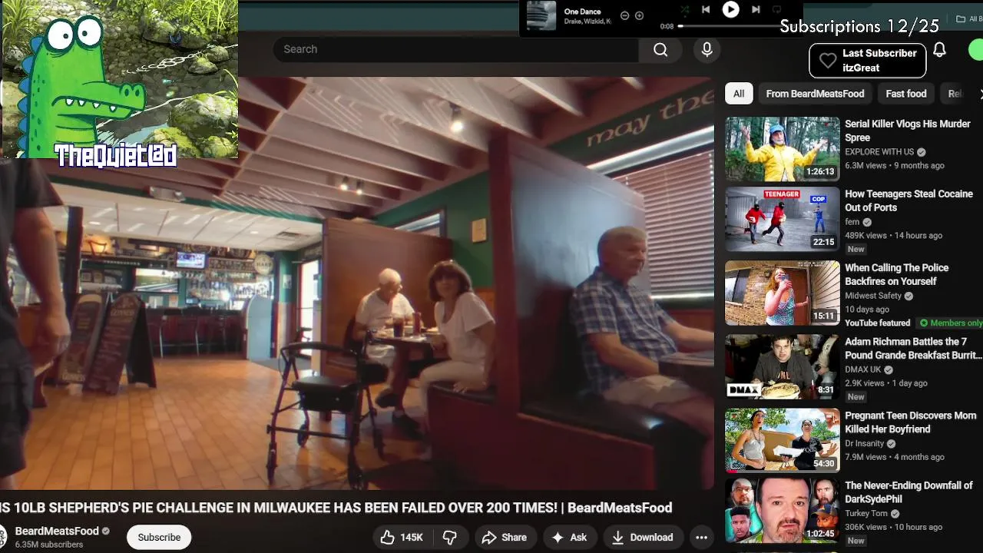This screenshot has height=553, width=983.
Task: Open the BeardMeatsFood channel avatar
Action: point(2,537)
